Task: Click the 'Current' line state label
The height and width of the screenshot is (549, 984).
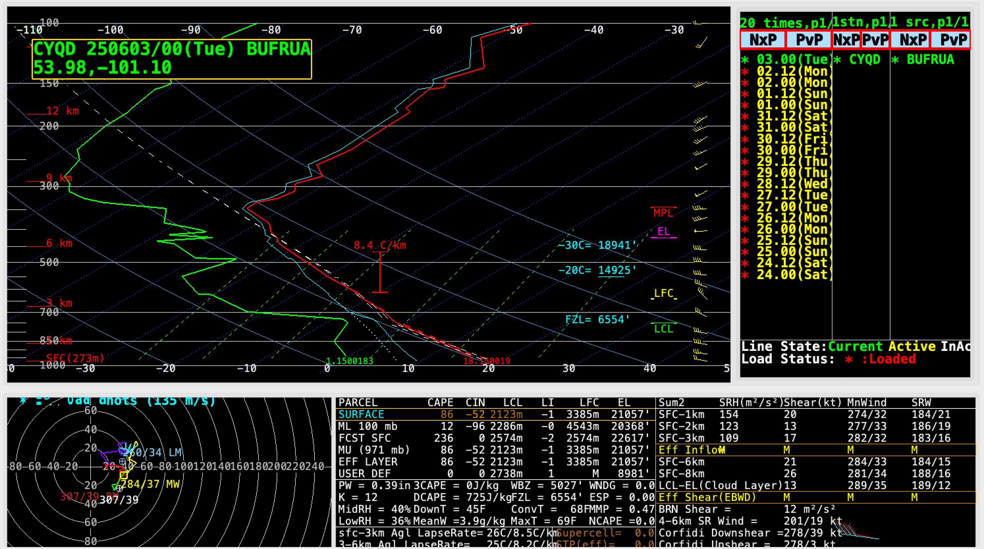Action: click(x=855, y=346)
